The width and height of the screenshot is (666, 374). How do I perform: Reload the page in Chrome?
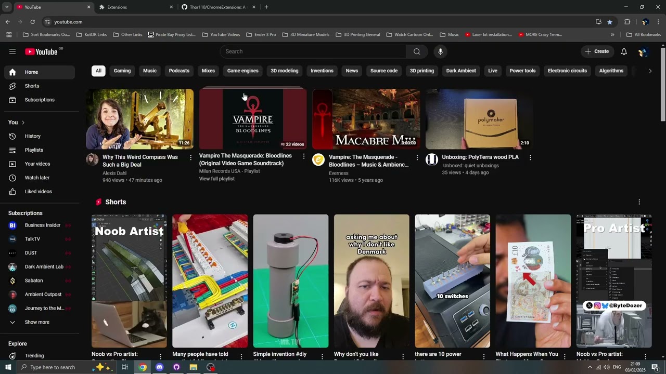pos(32,22)
